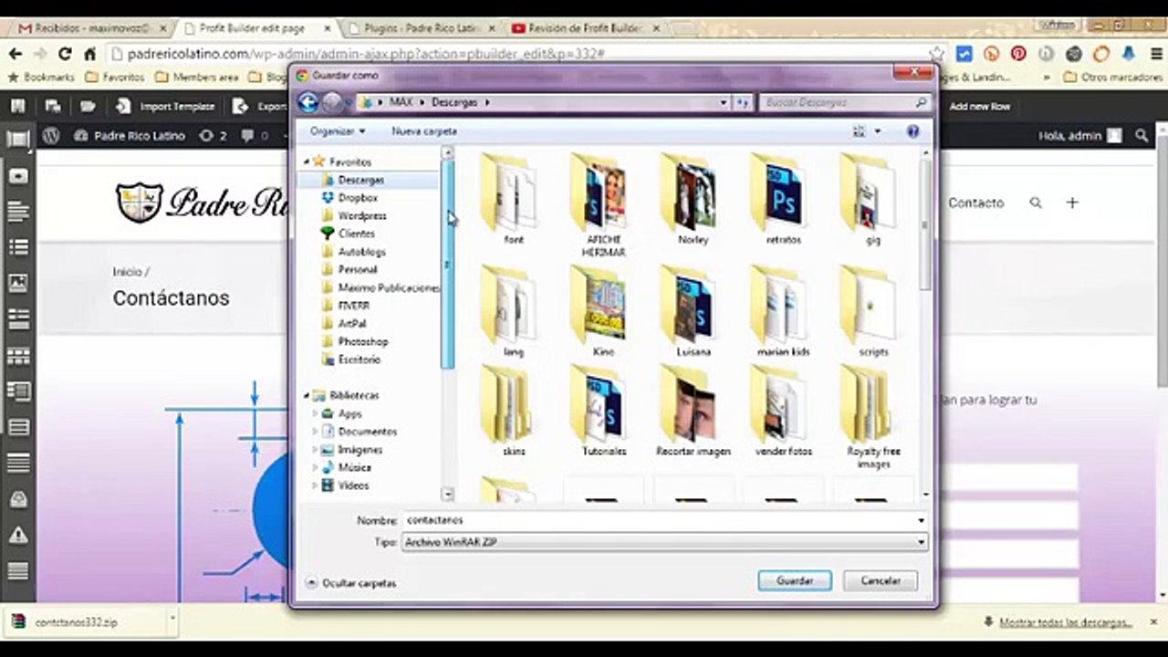Select Recortar imagen folder
Screen dimensions: 1168x657
coord(693,412)
